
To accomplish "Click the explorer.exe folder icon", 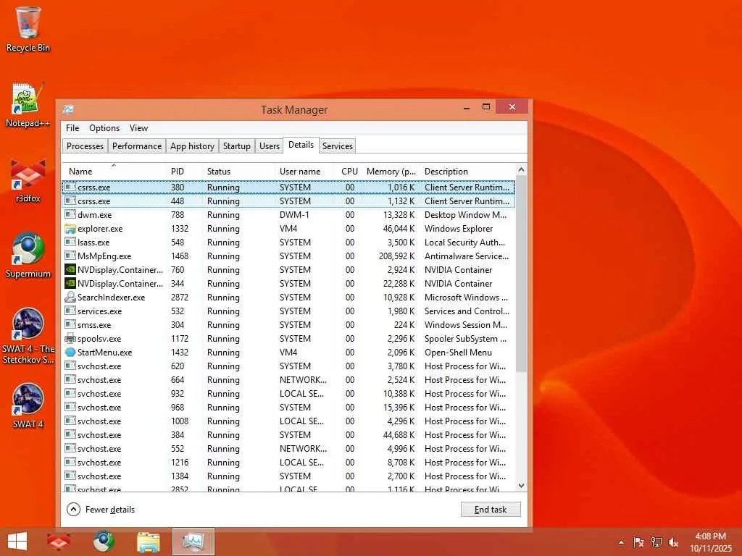I will point(70,229).
